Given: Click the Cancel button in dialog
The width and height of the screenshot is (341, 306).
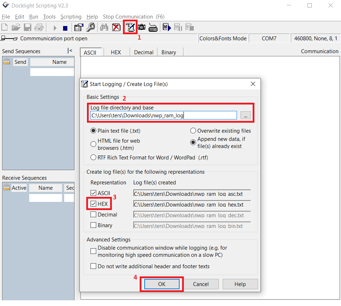Looking at the screenshot, I should coord(201,284).
